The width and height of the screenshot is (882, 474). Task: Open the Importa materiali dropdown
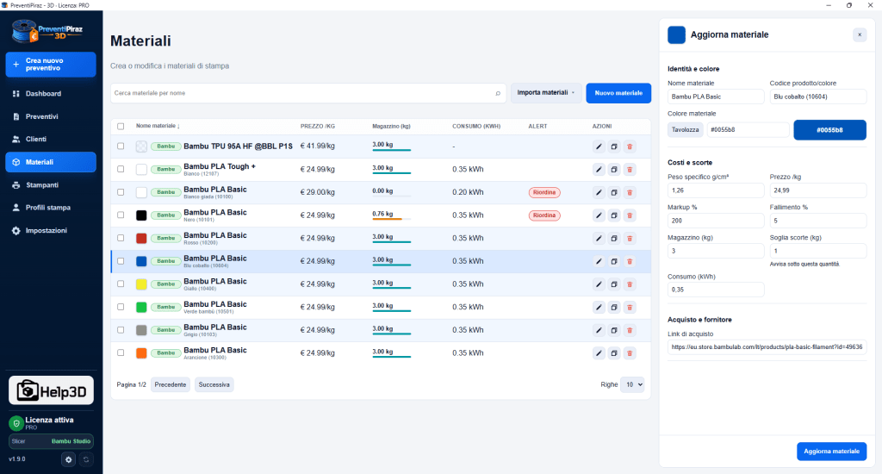coord(546,93)
